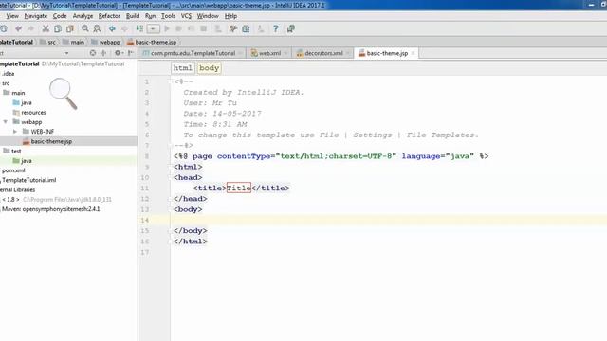Open Find with the magnifier toolbar icon
The image size is (607, 341).
coord(84,29)
